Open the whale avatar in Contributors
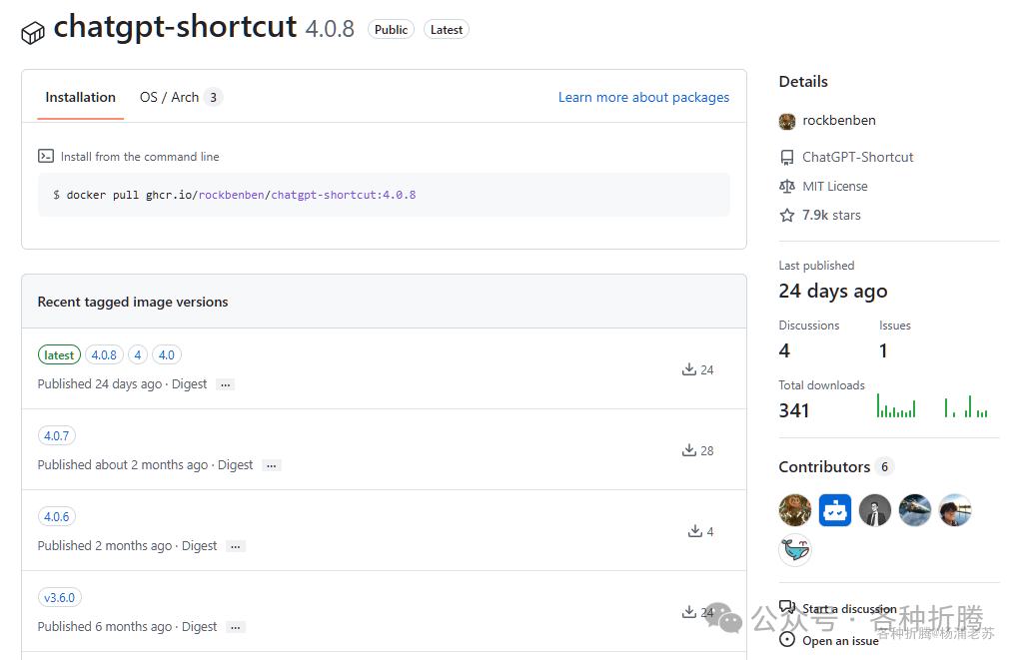1016x660 pixels. coord(795,549)
